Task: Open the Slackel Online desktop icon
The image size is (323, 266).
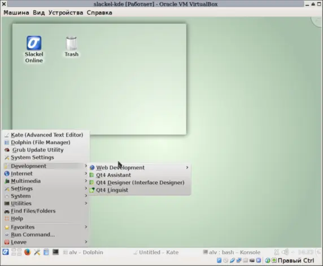Action: point(34,50)
